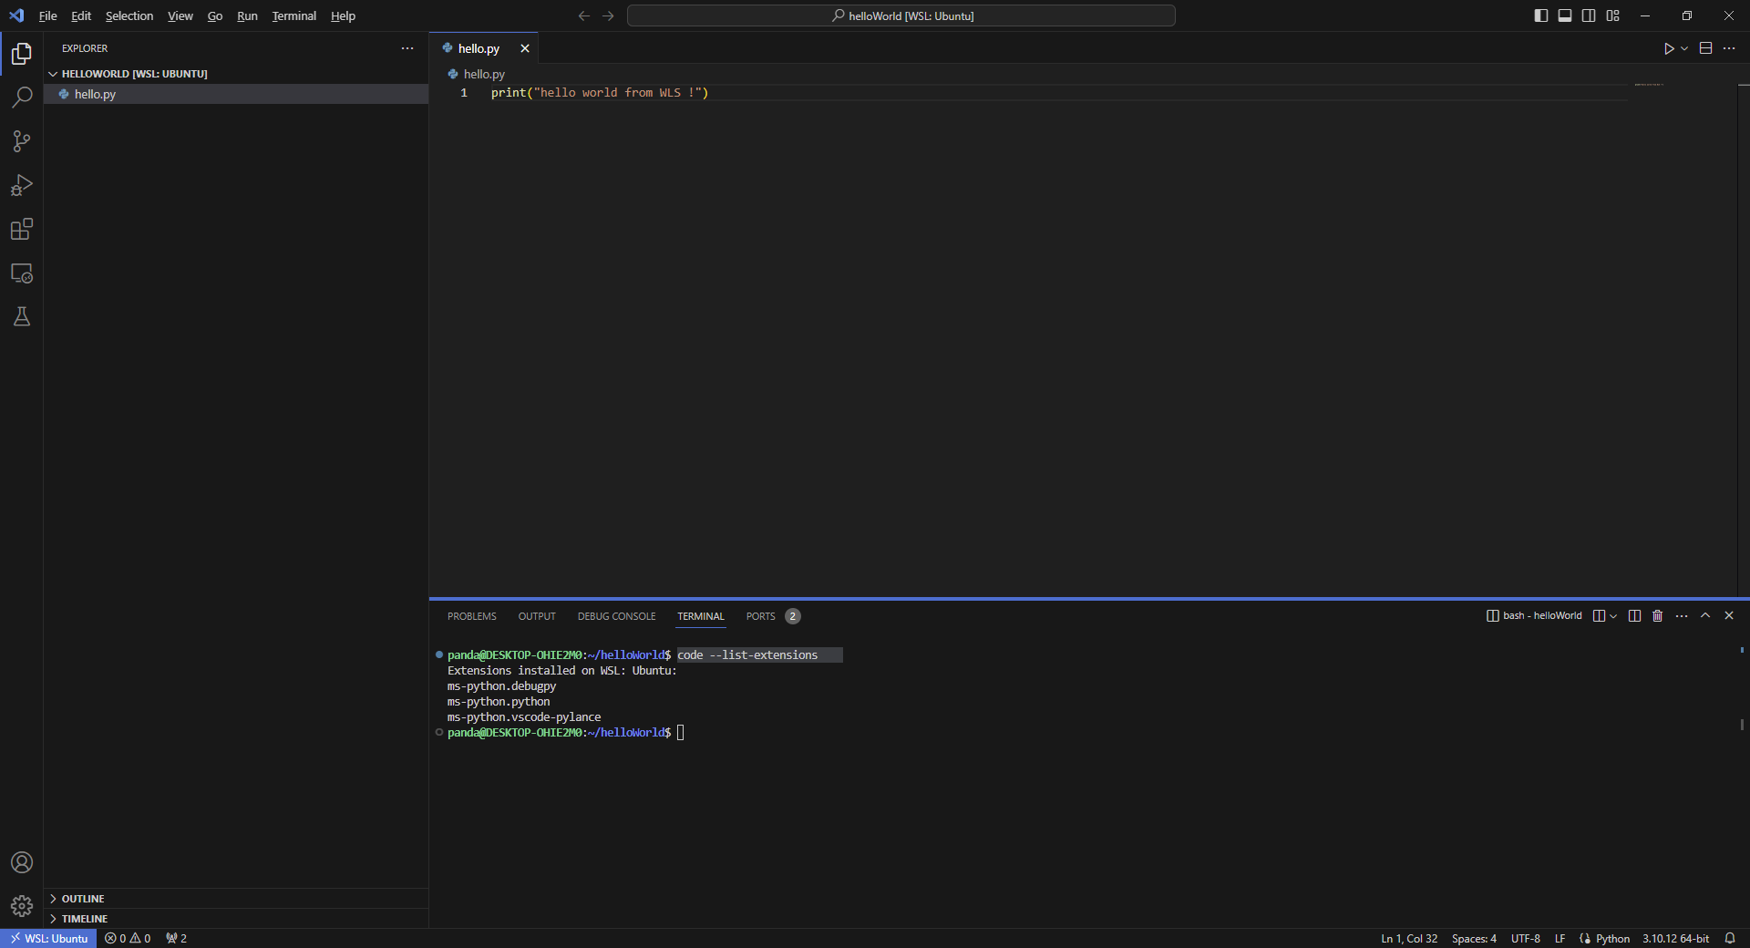
Task: Kill terminal with trash icon
Action: [1658, 616]
